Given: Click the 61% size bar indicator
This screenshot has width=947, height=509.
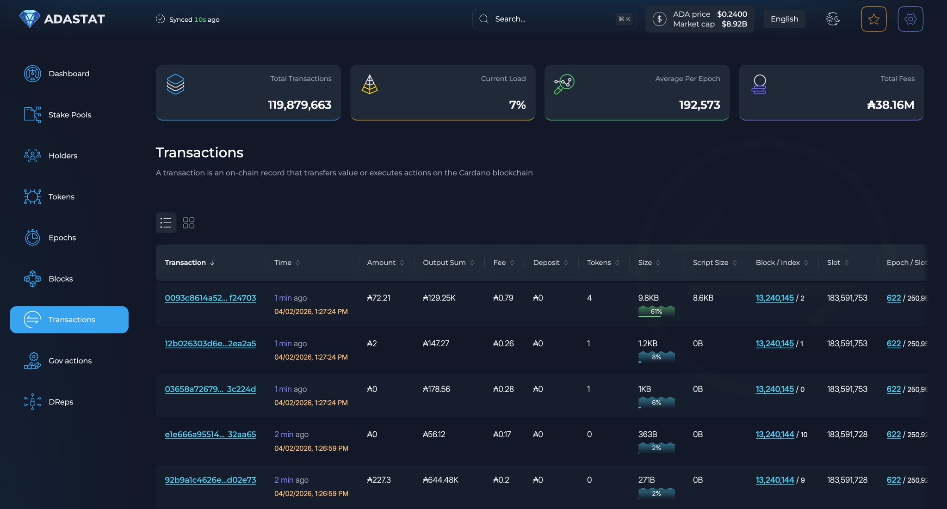Looking at the screenshot, I should tap(656, 312).
